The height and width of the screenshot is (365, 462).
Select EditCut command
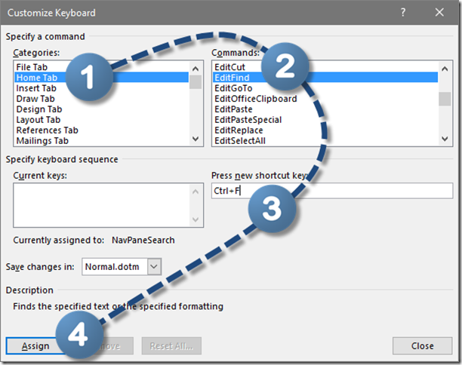tap(229, 67)
